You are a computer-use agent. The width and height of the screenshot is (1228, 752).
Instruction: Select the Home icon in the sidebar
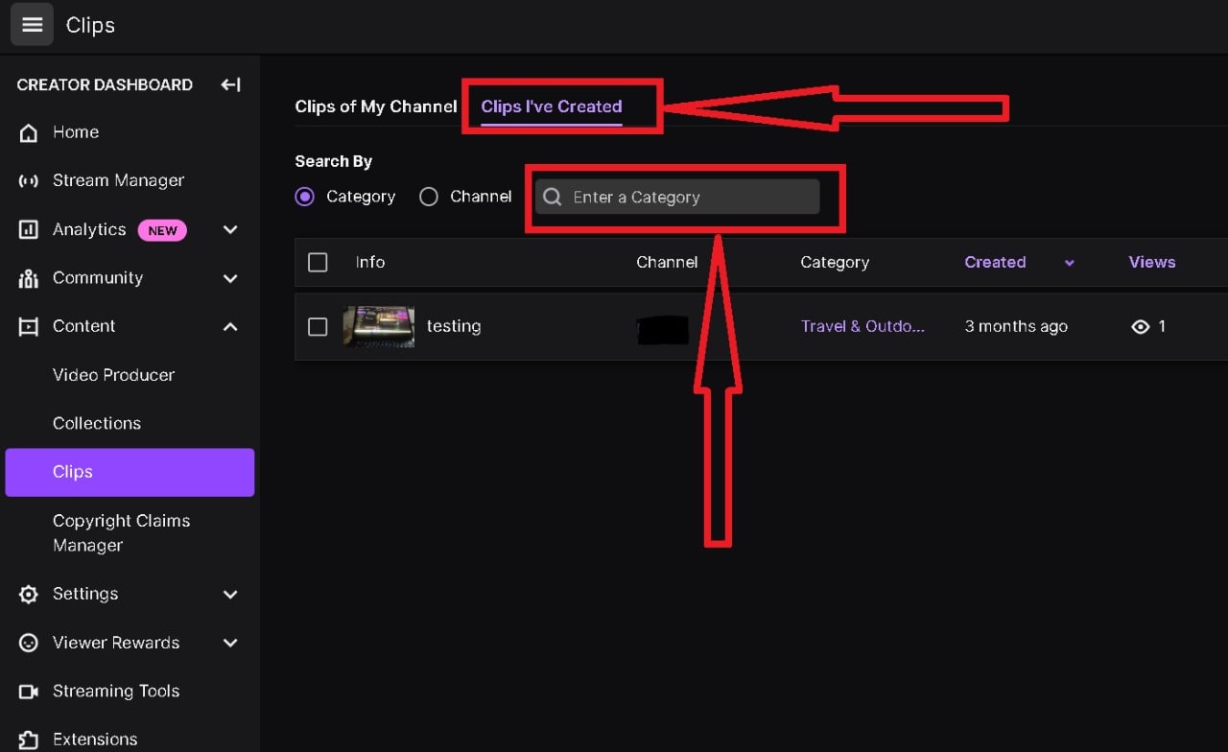click(x=28, y=132)
